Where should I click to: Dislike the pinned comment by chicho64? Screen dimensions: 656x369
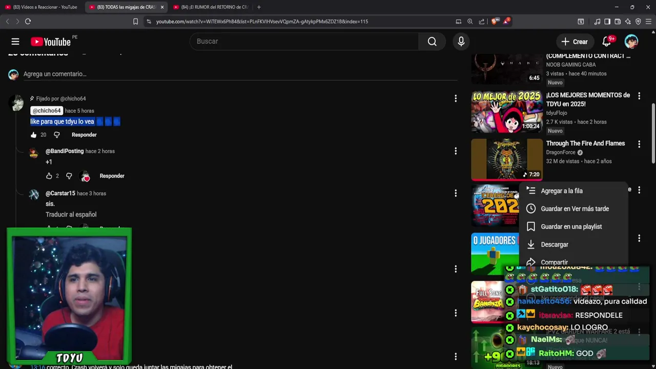click(57, 135)
